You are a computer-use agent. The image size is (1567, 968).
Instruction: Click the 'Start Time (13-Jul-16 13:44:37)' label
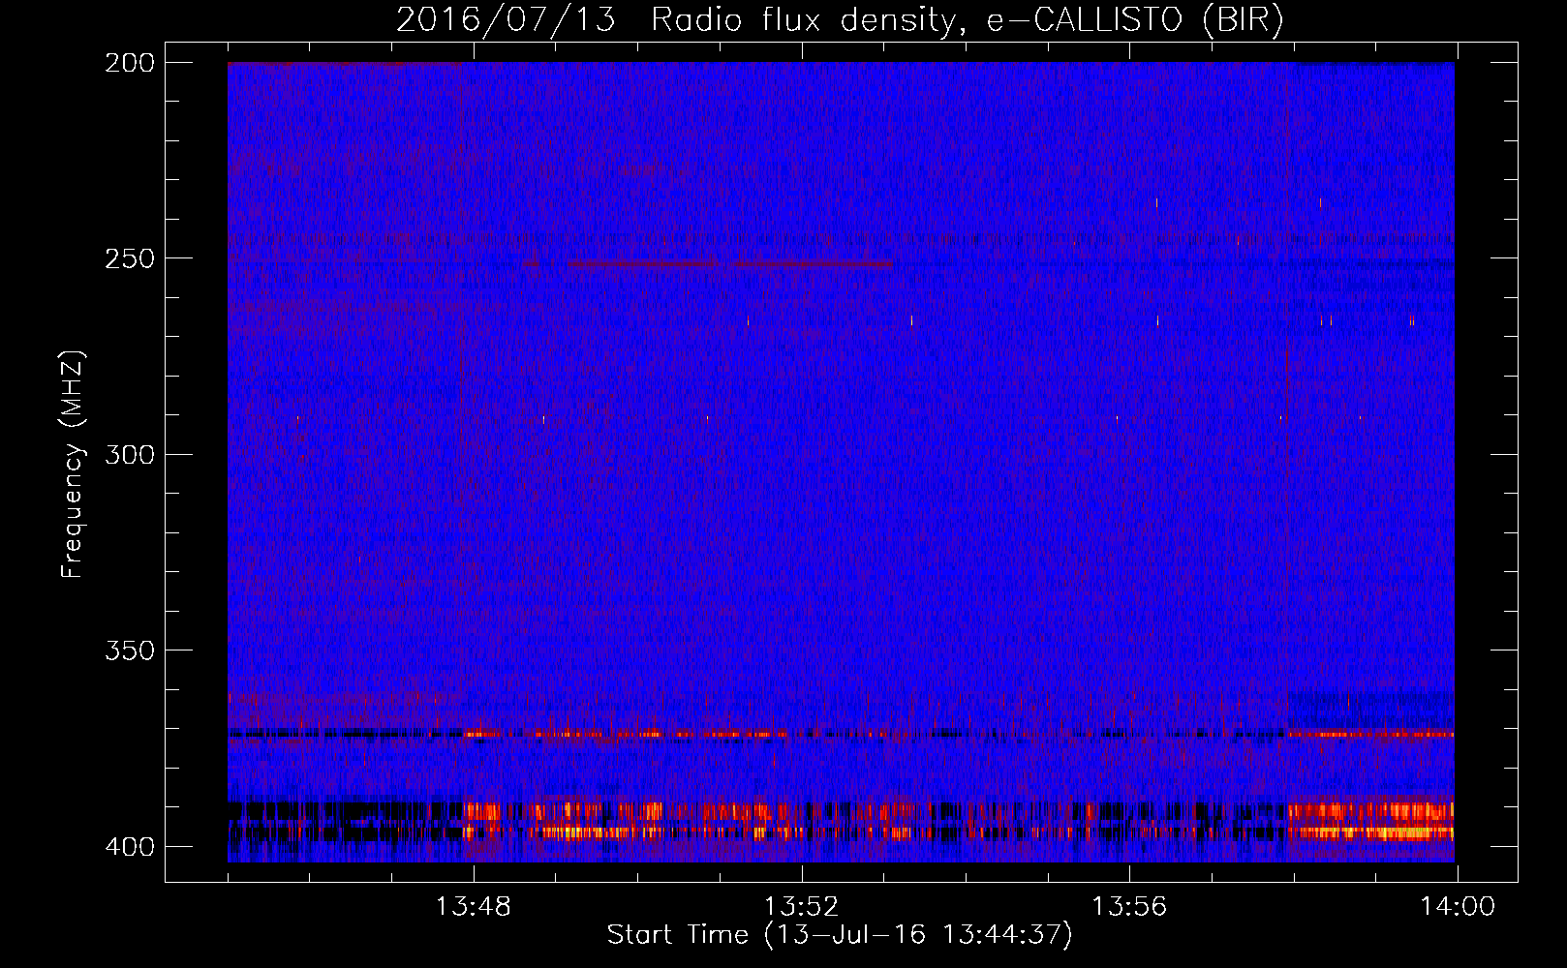click(840, 935)
